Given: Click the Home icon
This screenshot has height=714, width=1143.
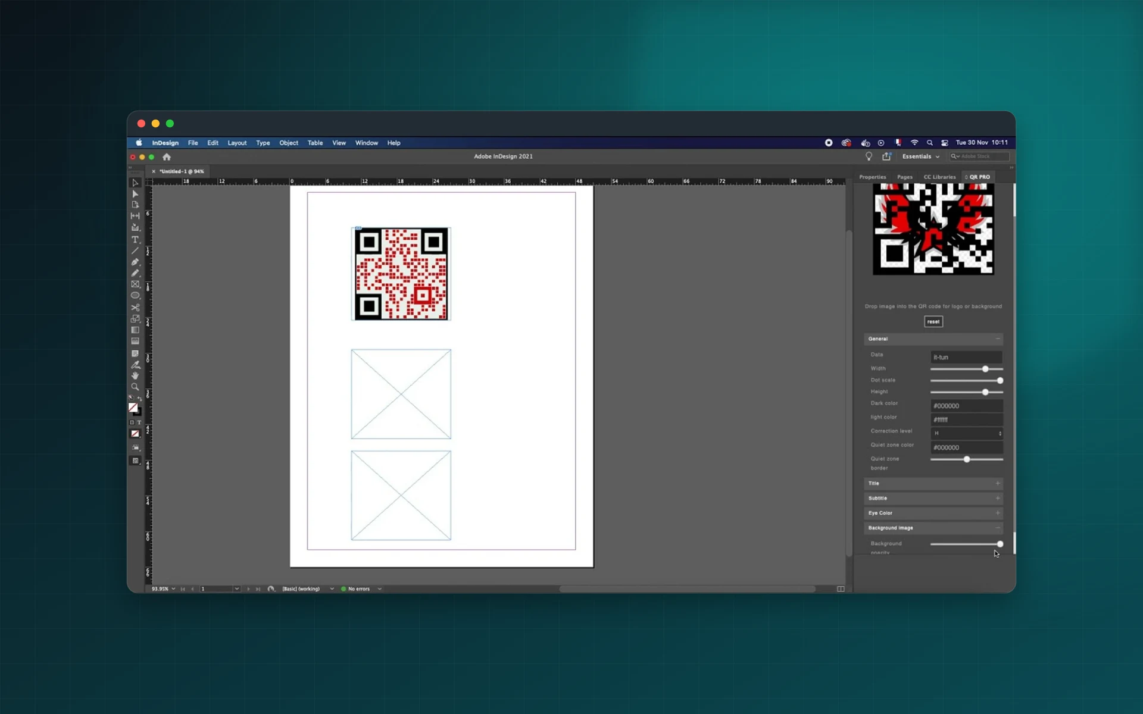Looking at the screenshot, I should coord(167,157).
